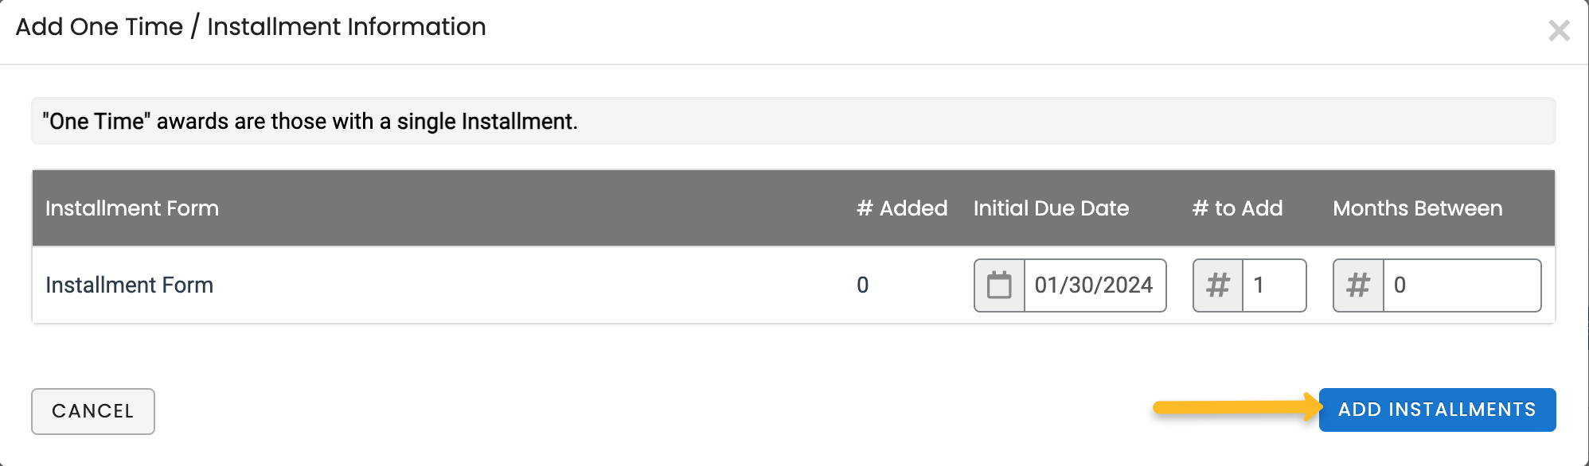Click the '# Added' column header
Viewport: 1589px width, 466px height.
[x=900, y=208]
